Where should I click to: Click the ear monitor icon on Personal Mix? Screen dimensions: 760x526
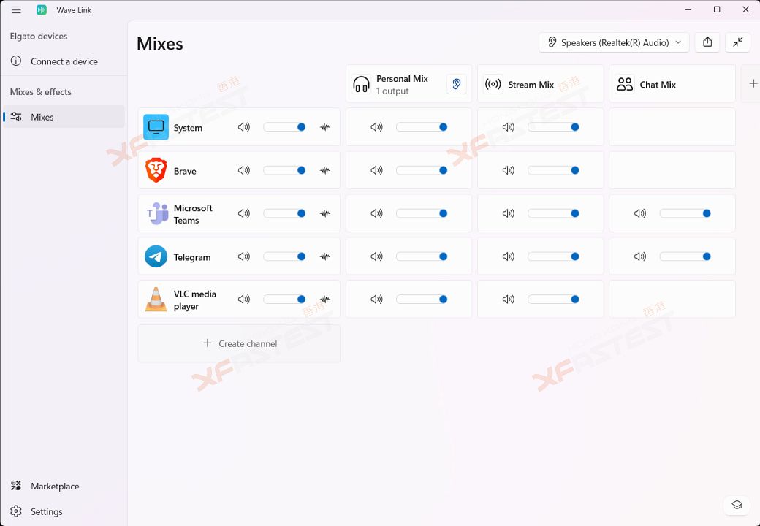click(x=456, y=84)
